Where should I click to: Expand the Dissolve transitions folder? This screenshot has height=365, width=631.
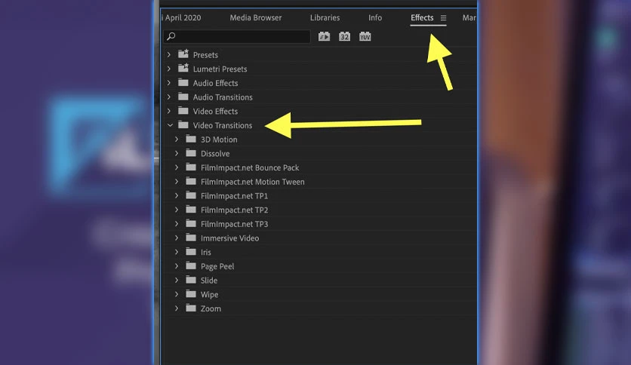[x=177, y=153]
